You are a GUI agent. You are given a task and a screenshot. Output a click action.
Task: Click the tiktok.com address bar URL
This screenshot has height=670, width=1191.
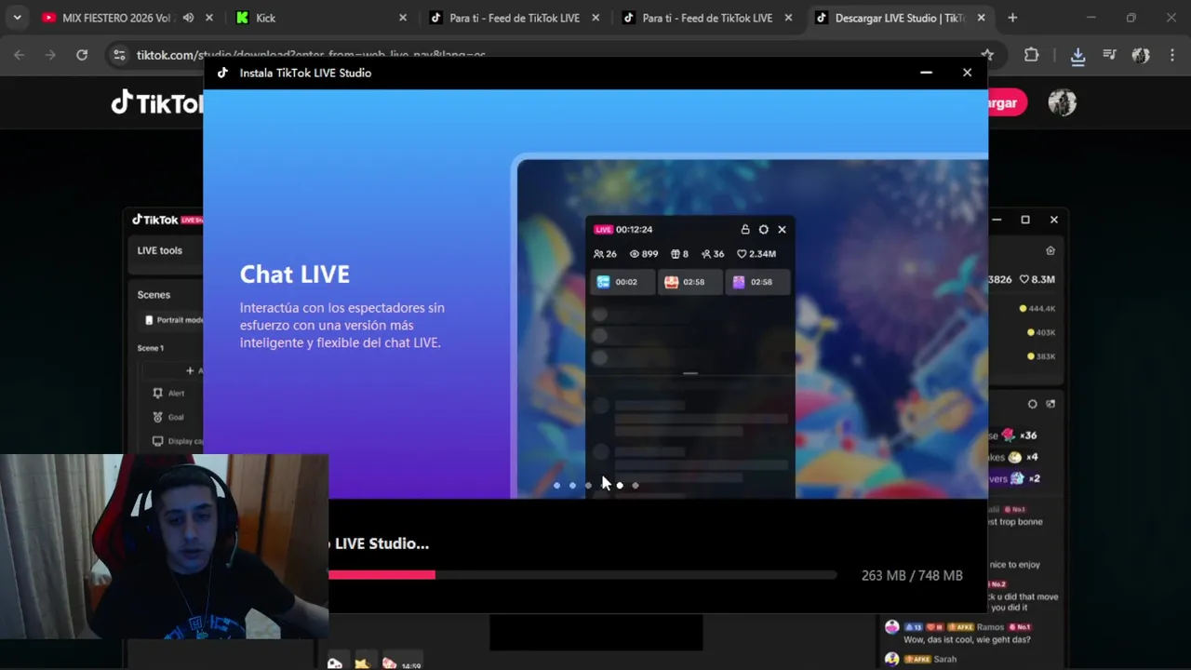[311, 55]
